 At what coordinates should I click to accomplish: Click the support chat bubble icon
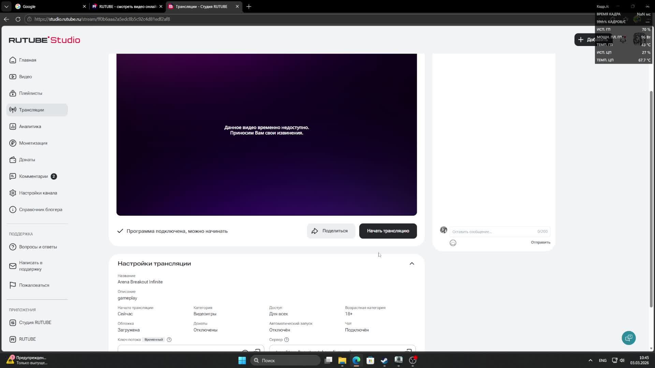coord(628,338)
